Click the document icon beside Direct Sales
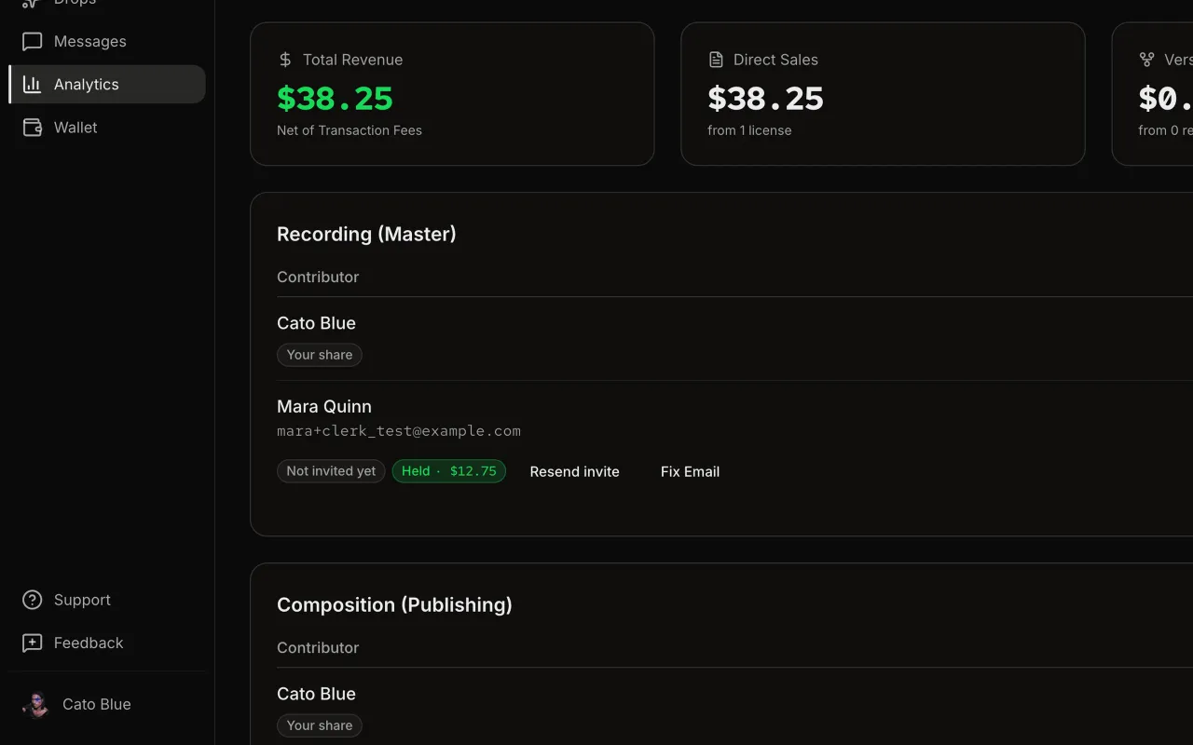The height and width of the screenshot is (745, 1193). pos(716,60)
